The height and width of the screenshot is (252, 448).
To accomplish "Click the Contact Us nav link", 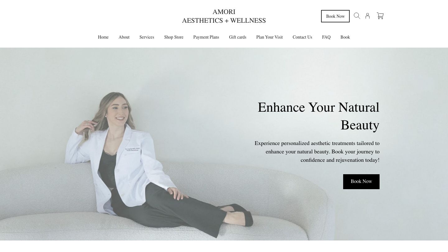I will [302, 37].
